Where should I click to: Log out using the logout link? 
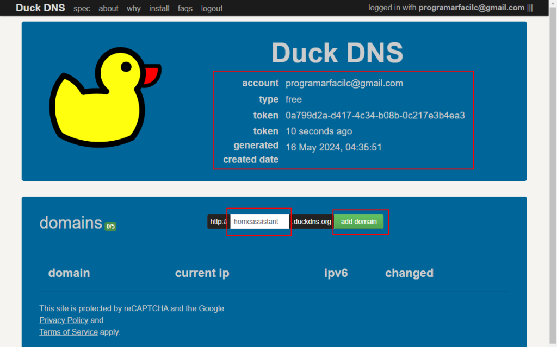tap(212, 9)
